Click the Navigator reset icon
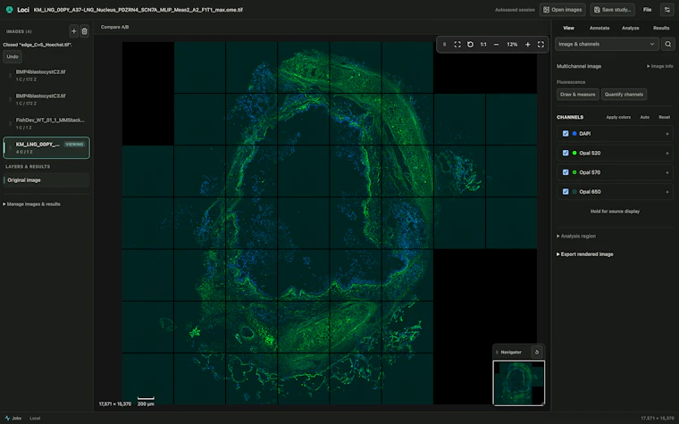The width and height of the screenshot is (679, 424). click(537, 352)
